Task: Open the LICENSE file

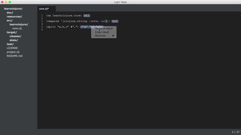Action: pos(12,48)
